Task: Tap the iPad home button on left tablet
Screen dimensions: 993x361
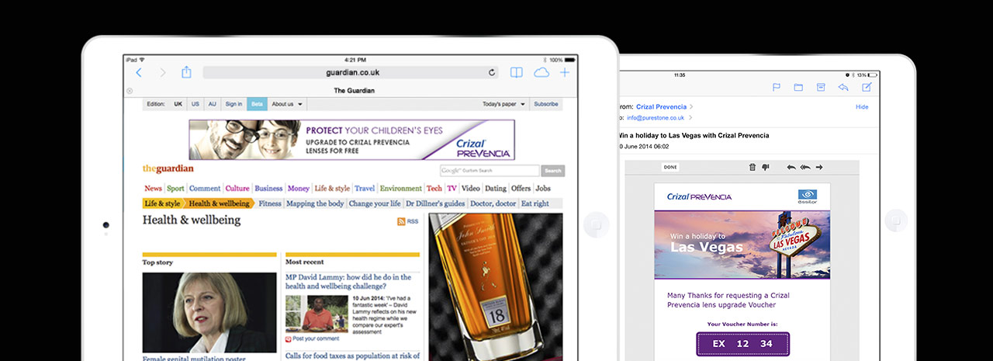Action: [x=596, y=224]
